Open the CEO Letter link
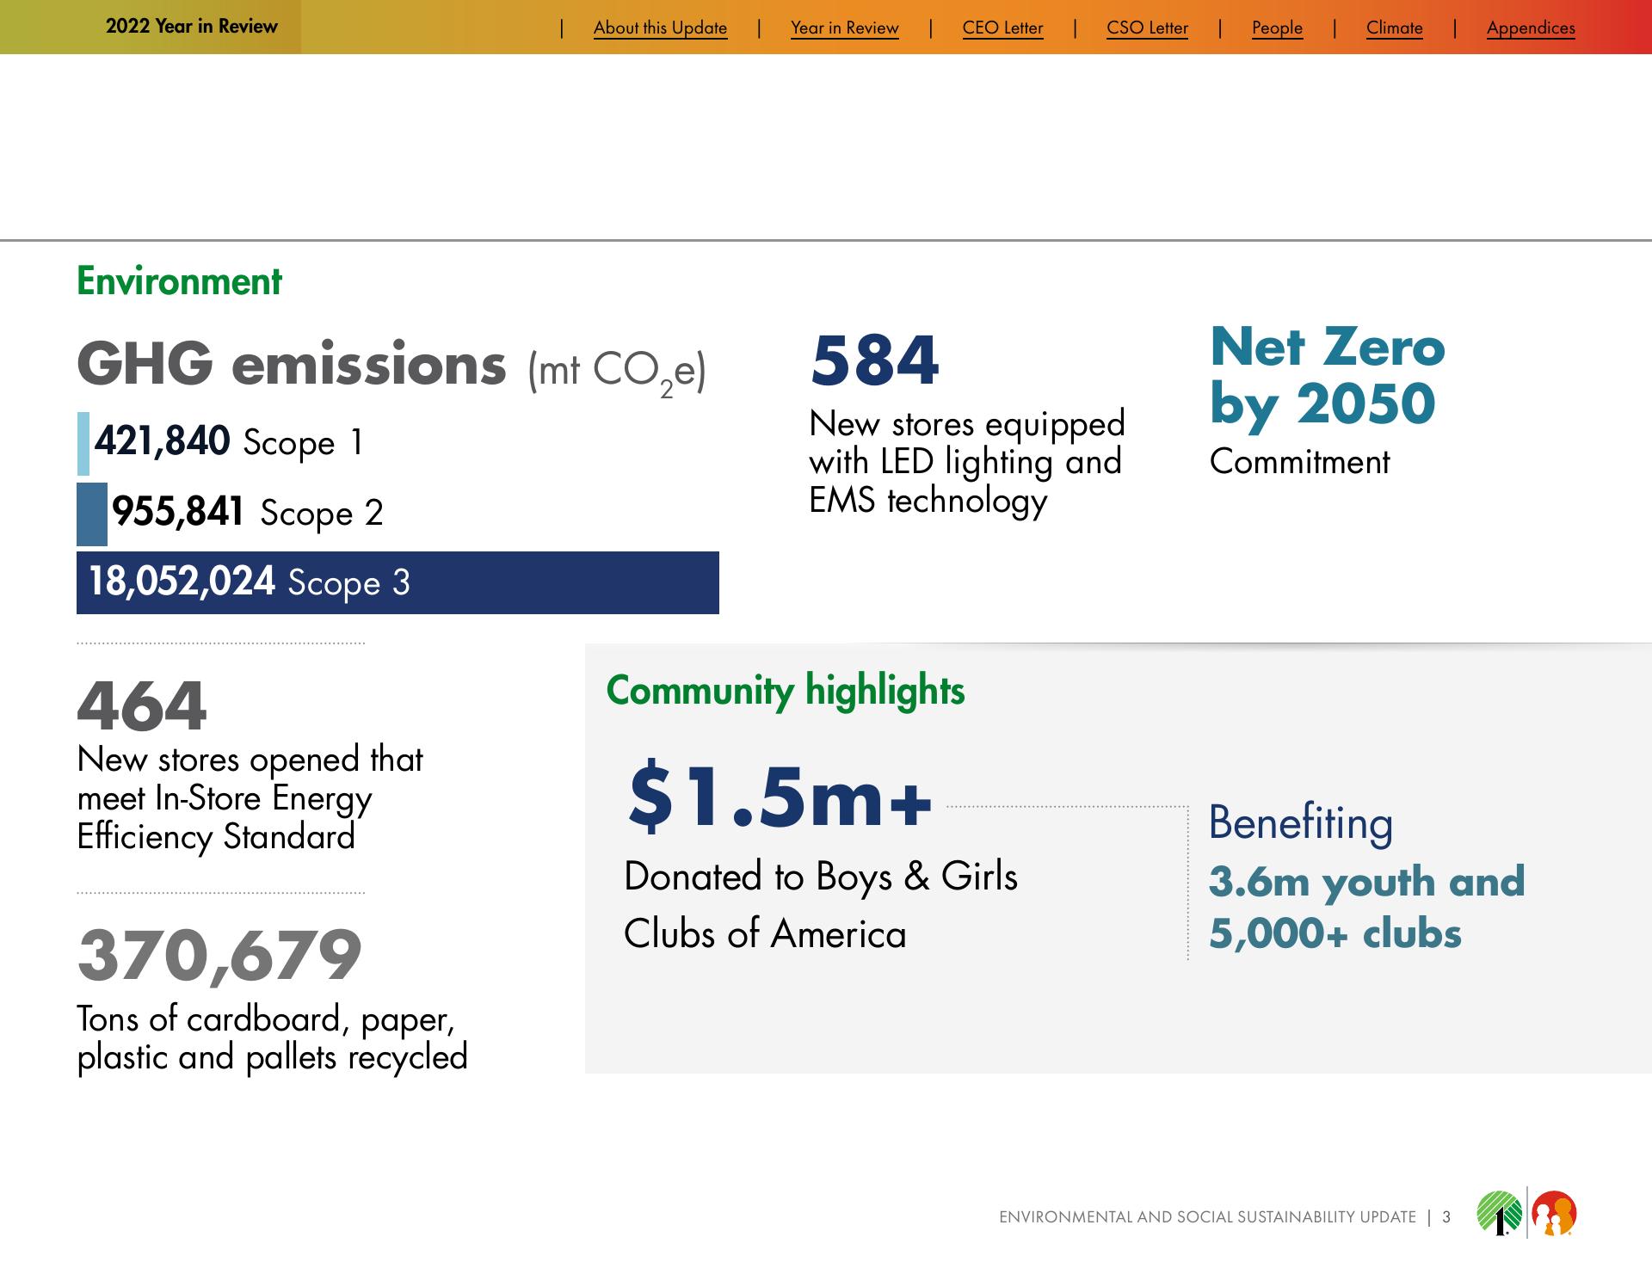Viewport: 1652px width, 1268px height. tap(1002, 28)
